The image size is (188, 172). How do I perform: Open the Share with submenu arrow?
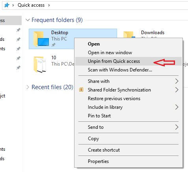tap(177, 81)
